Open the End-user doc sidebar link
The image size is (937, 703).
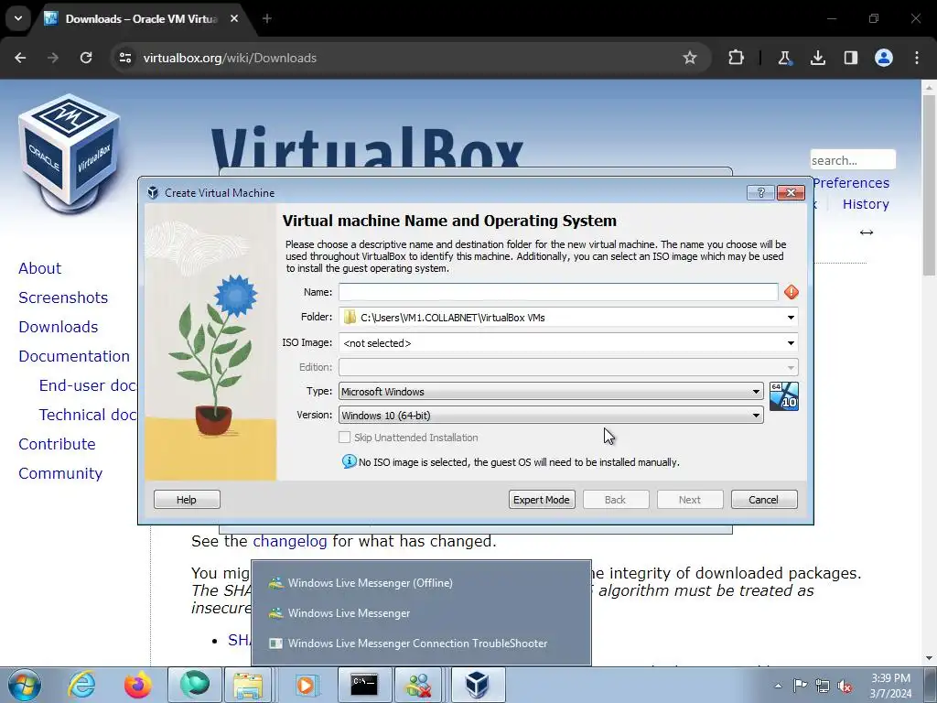click(x=88, y=385)
